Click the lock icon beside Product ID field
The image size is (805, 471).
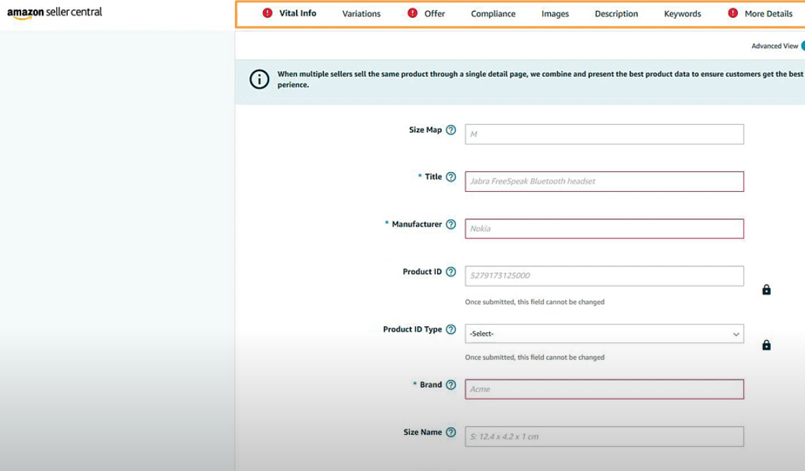(767, 290)
